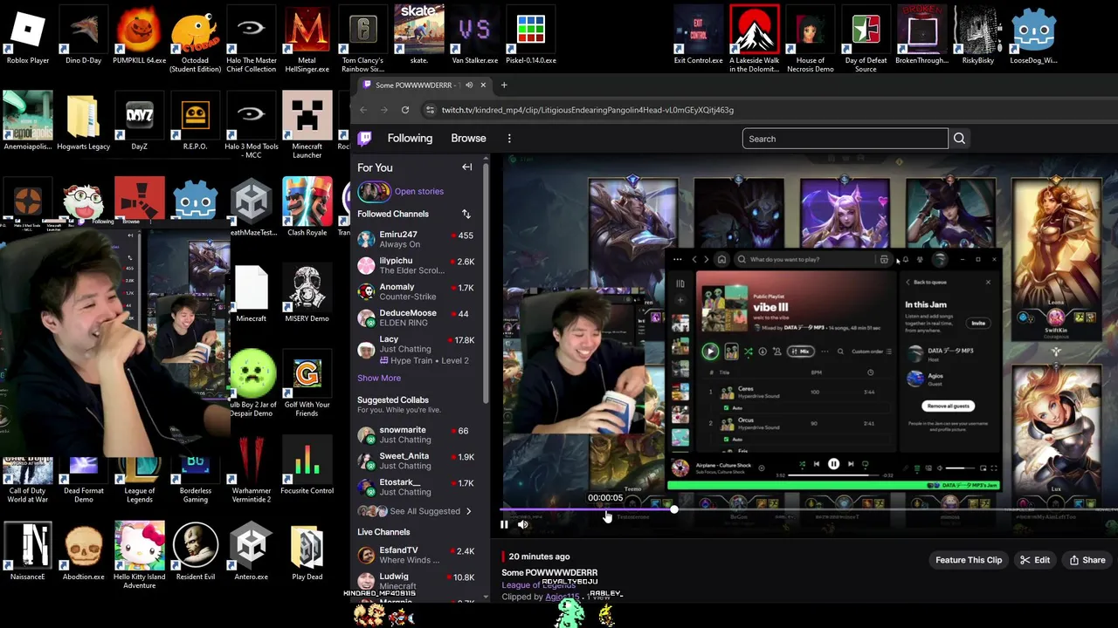Go back in browser history
The height and width of the screenshot is (628, 1118).
pyautogui.click(x=364, y=110)
